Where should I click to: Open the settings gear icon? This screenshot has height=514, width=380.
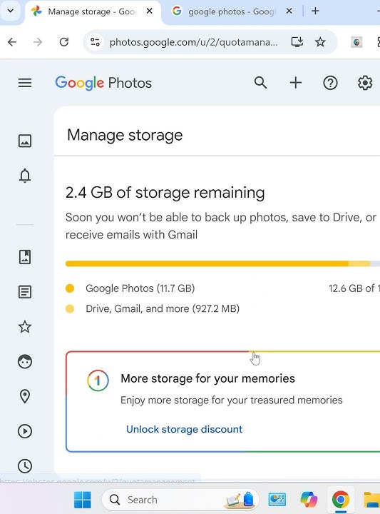365,83
